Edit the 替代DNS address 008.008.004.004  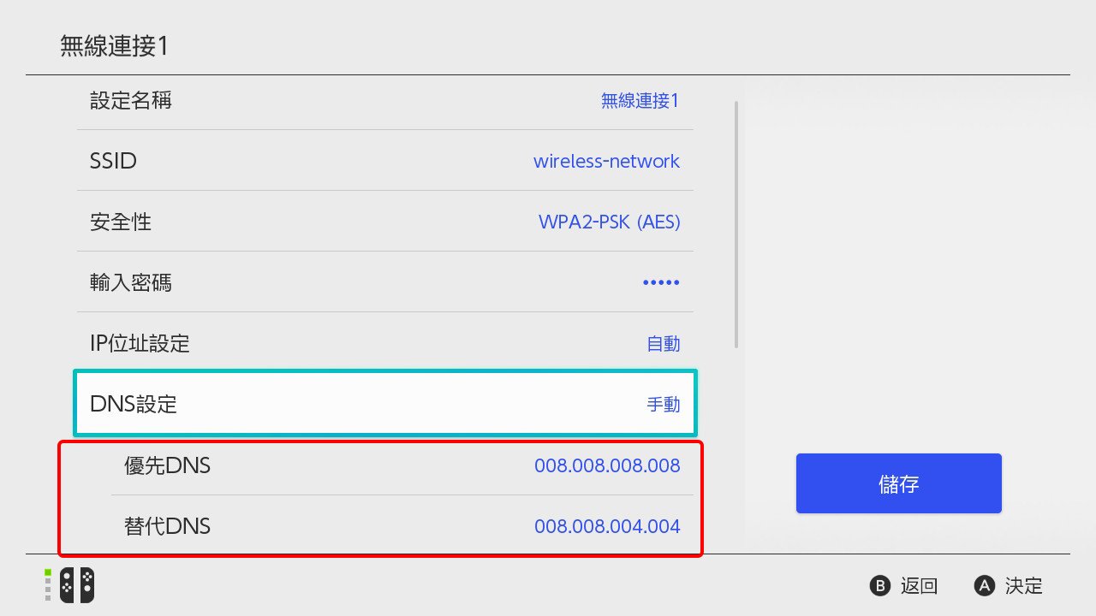point(607,526)
